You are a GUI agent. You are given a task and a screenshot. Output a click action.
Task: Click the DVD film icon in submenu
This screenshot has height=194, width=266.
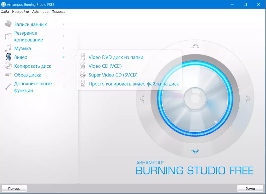[x=83, y=57]
